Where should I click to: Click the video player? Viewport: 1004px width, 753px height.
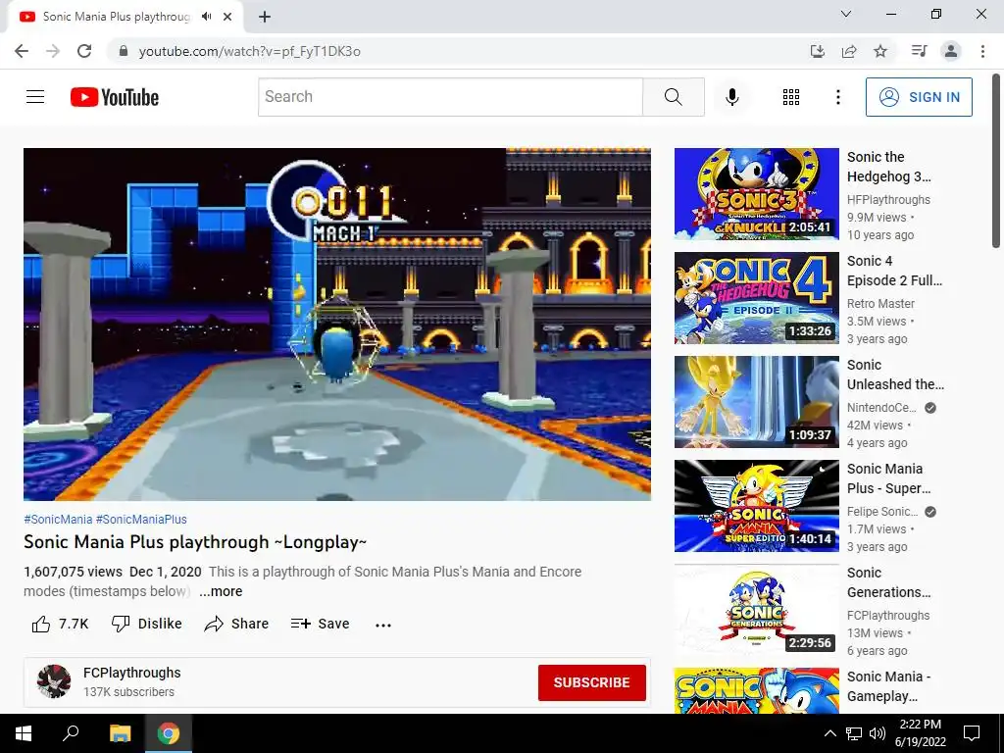tap(337, 324)
